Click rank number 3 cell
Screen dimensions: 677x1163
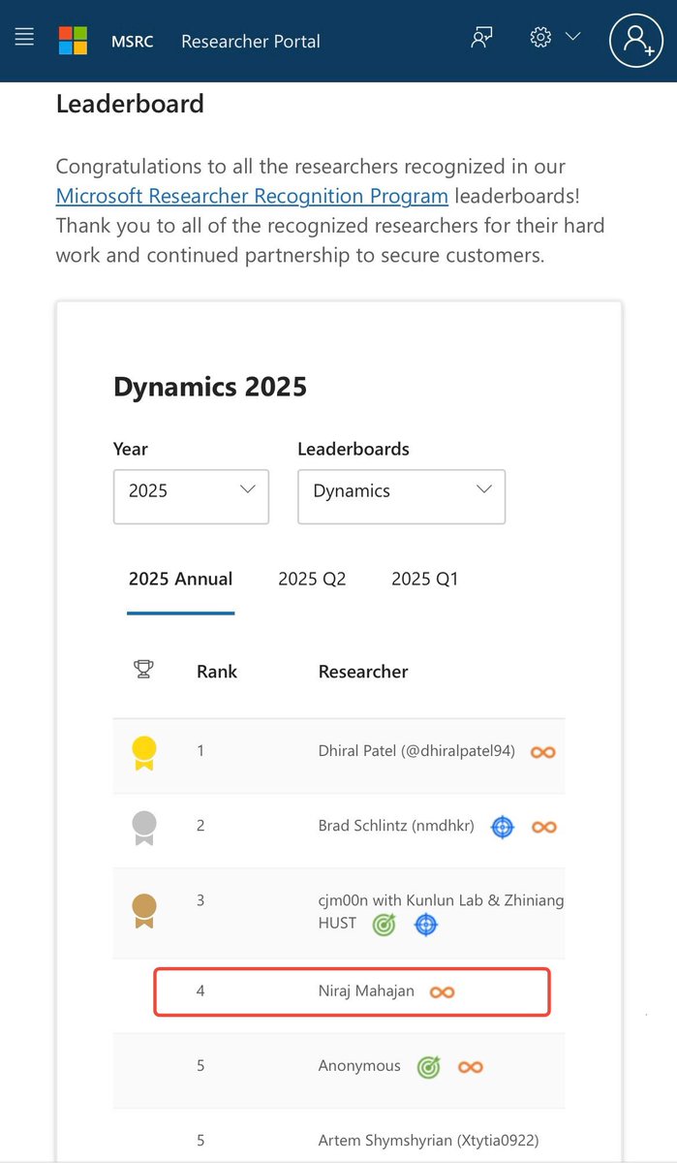[x=200, y=900]
